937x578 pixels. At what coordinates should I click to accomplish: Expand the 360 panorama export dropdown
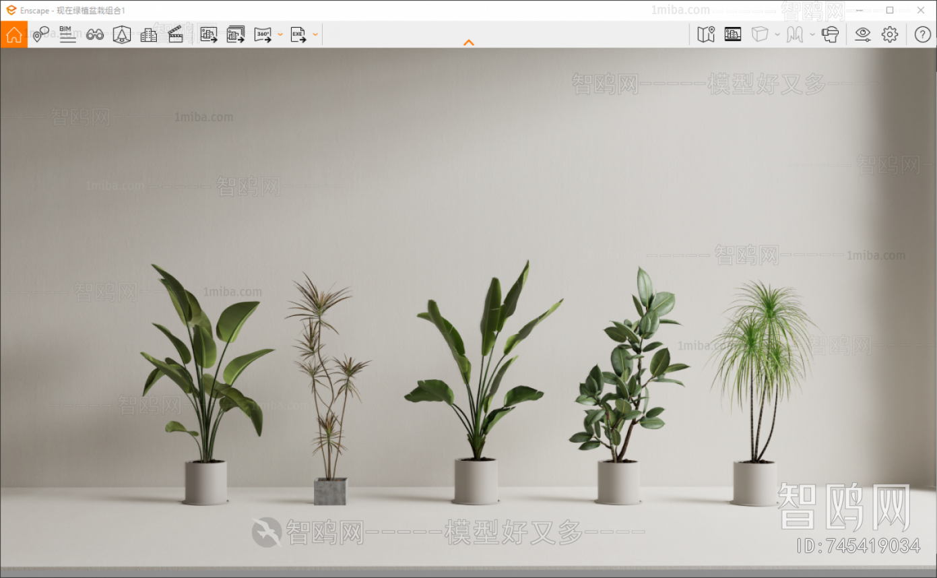pos(280,34)
